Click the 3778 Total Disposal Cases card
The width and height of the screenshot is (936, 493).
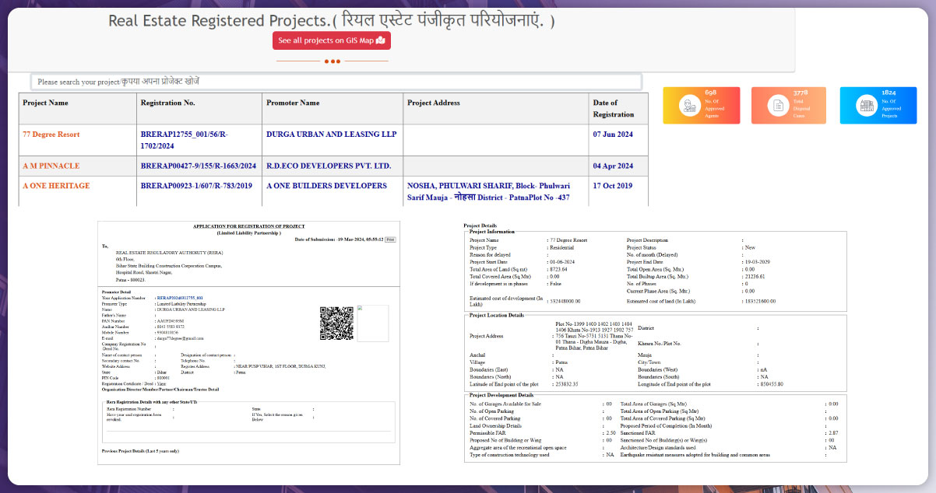(x=790, y=106)
